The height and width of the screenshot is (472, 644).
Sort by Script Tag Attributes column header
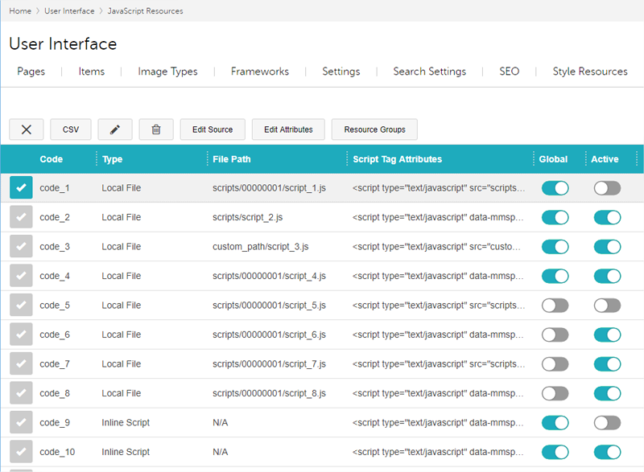pos(397,159)
